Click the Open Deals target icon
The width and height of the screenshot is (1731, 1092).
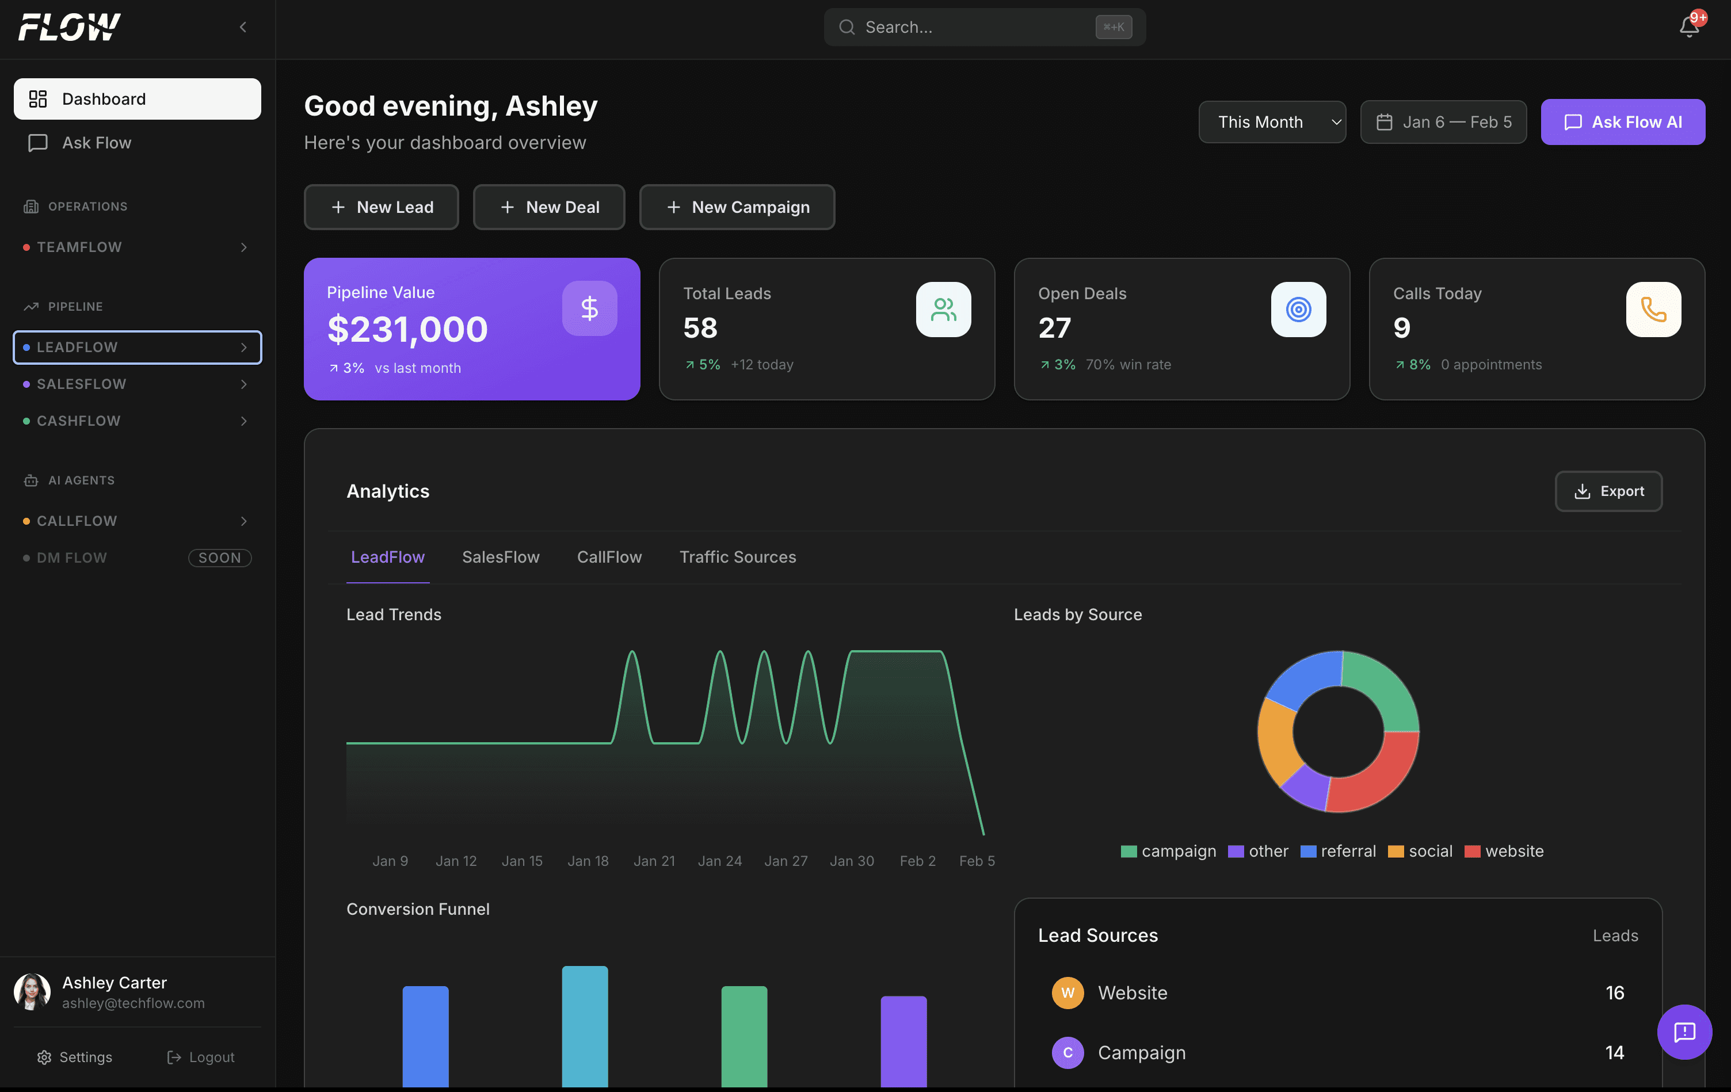[1298, 309]
